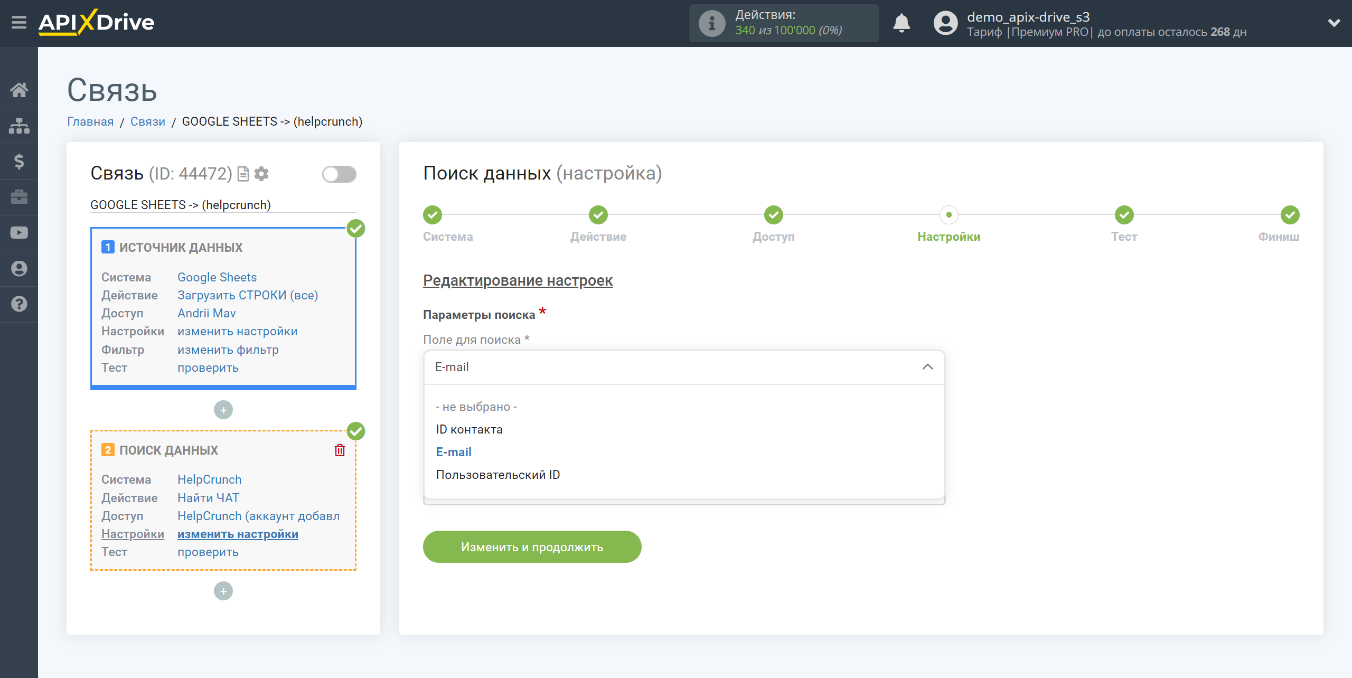1352x678 pixels.
Task: Open HelpCrunch system link
Action: (x=210, y=479)
